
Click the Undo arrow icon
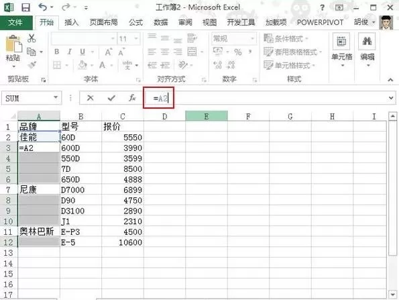[42, 7]
